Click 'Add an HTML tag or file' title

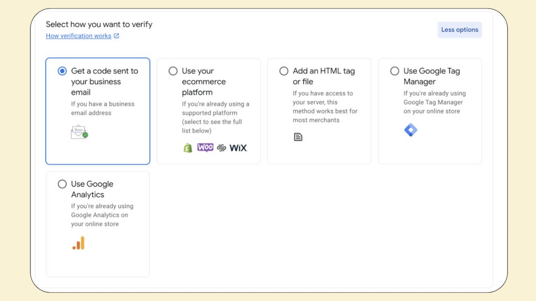pyautogui.click(x=323, y=76)
